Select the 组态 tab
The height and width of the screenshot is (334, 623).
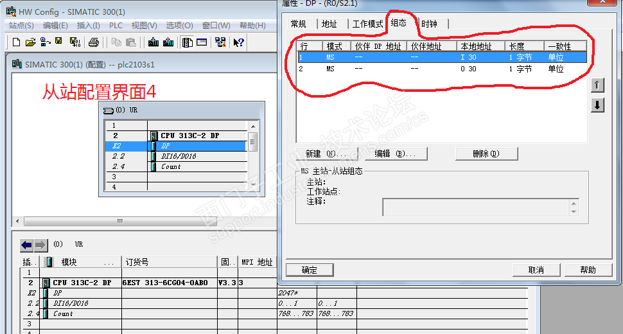pyautogui.click(x=398, y=22)
